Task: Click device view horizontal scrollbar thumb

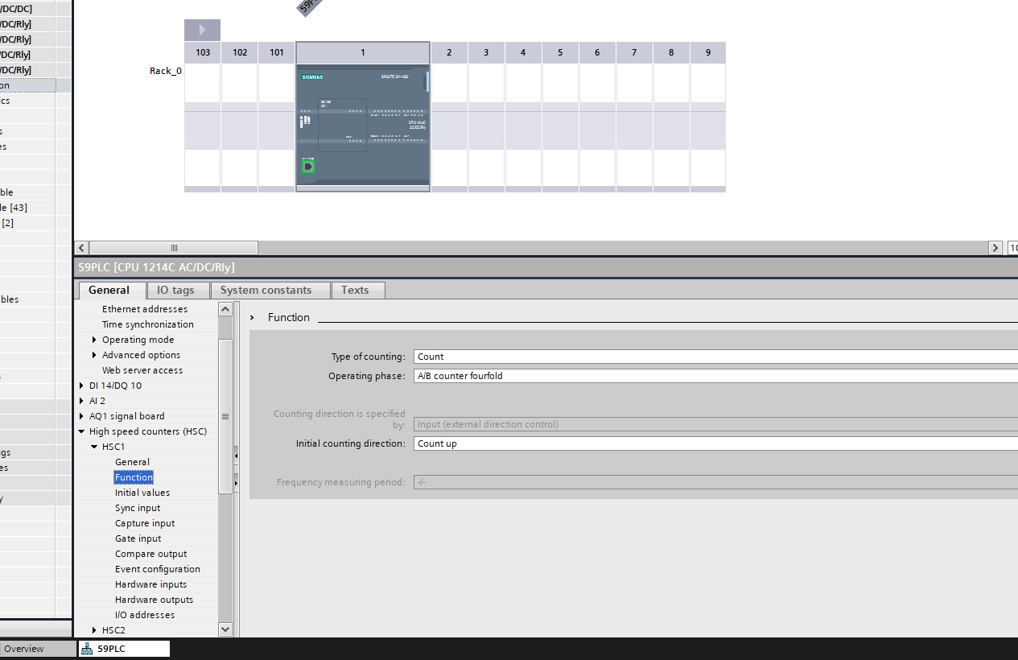Action: [174, 248]
